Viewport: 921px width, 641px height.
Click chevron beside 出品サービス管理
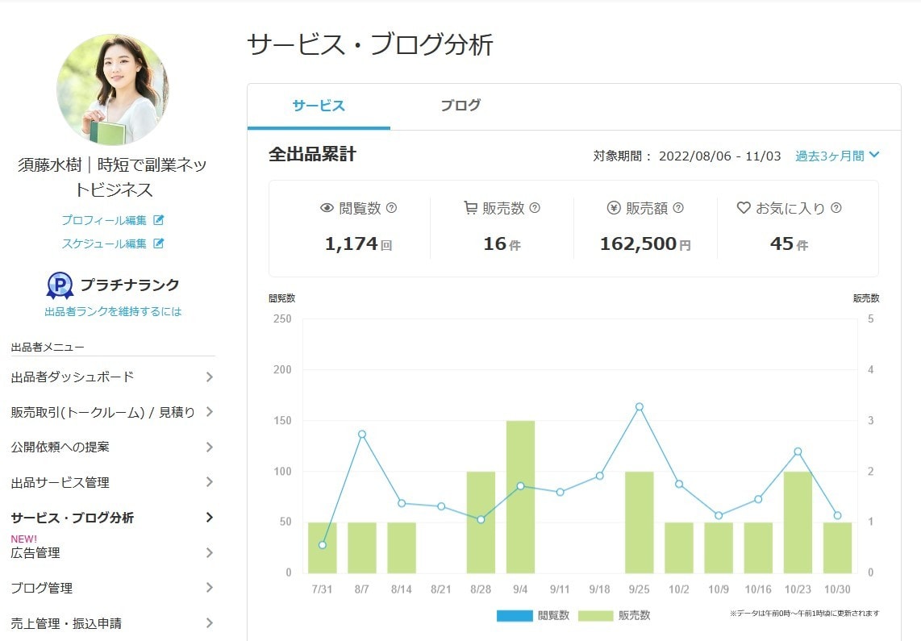(x=209, y=482)
